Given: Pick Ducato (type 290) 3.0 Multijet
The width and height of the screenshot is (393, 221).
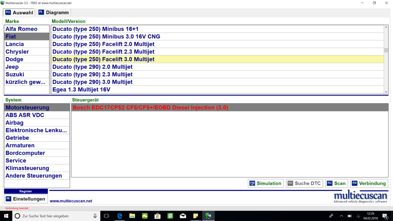Looking at the screenshot, I should coord(217,82).
